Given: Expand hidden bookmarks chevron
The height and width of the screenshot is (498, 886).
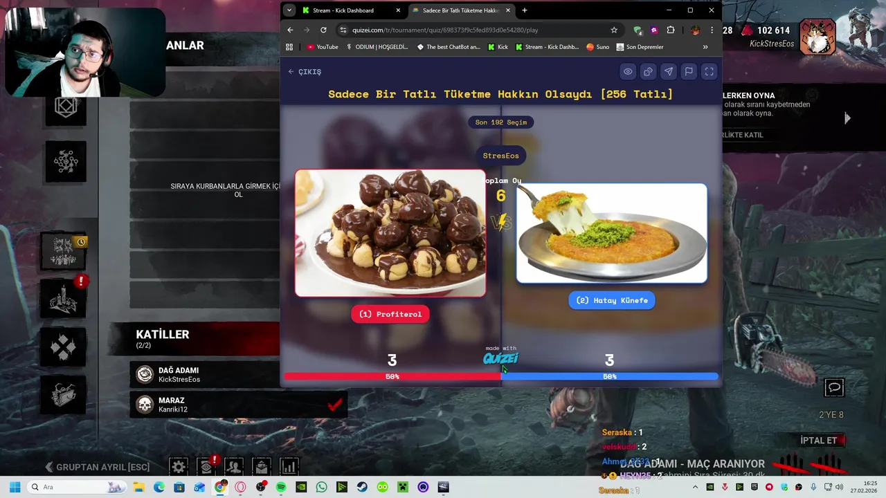Looking at the screenshot, I should click(x=705, y=47).
